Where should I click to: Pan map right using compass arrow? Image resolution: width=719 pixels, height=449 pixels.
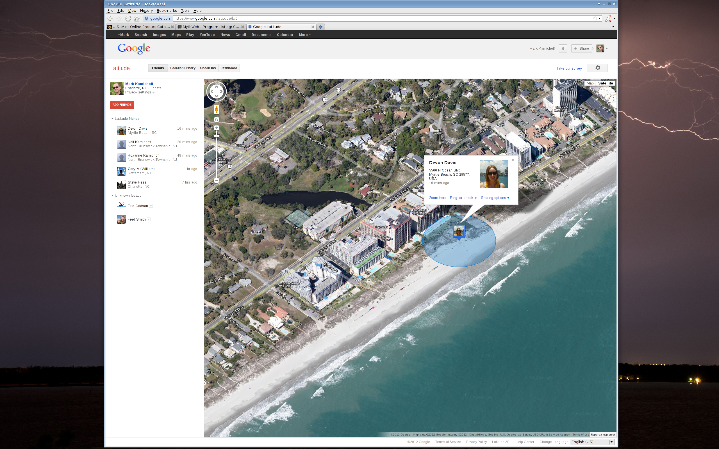tap(221, 91)
